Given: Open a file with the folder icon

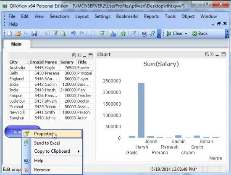Looking at the screenshot, I should click(x=18, y=34).
